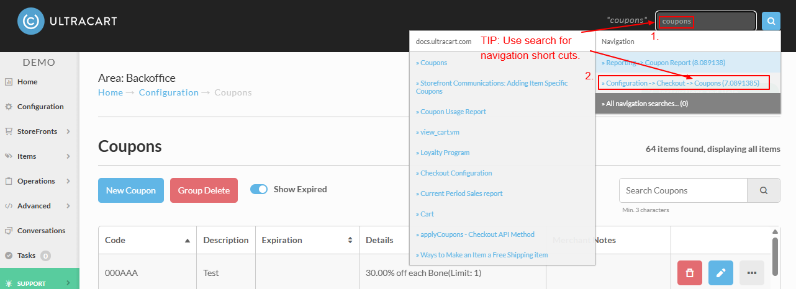Sort the table by Expiration column
Image resolution: width=796 pixels, height=289 pixels.
click(x=307, y=240)
